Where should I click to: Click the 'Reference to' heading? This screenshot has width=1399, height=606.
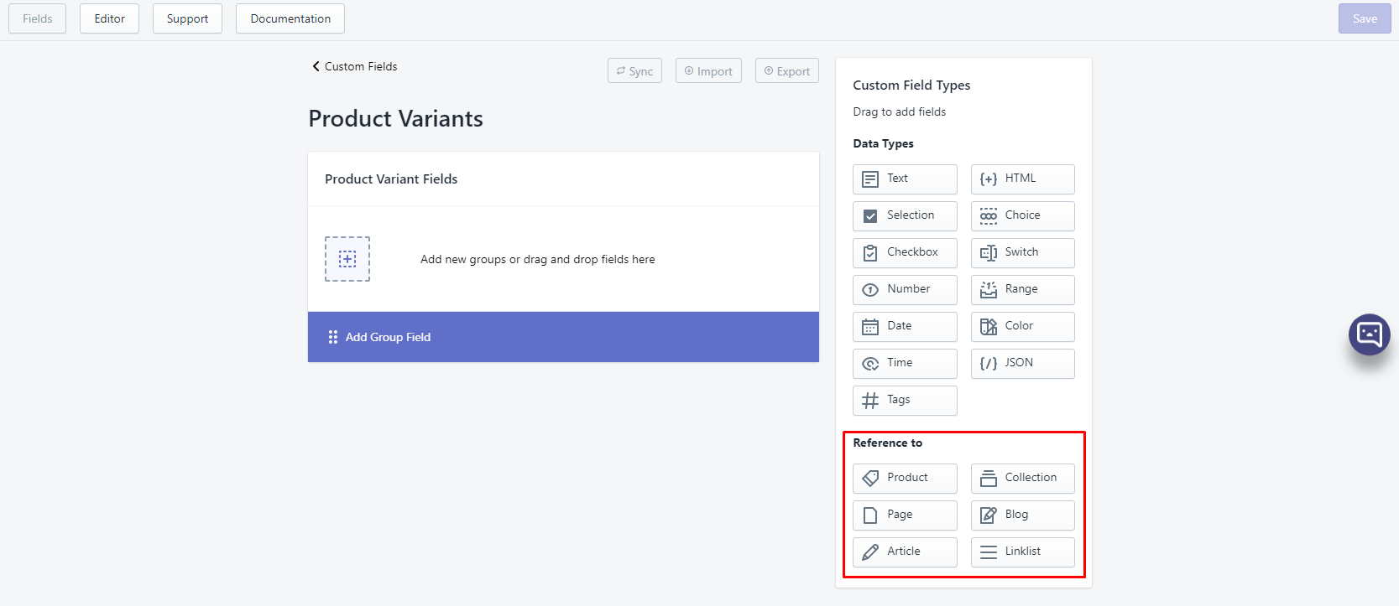tap(887, 443)
